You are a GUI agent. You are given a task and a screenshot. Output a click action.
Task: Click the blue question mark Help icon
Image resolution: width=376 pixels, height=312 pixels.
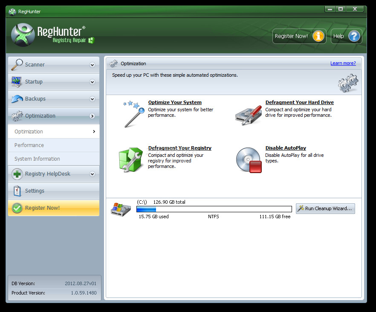pyautogui.click(x=354, y=36)
